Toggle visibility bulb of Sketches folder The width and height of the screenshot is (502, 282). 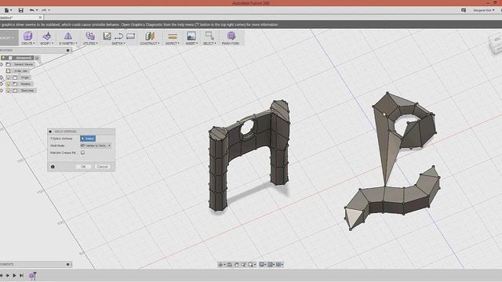[x=9, y=91]
